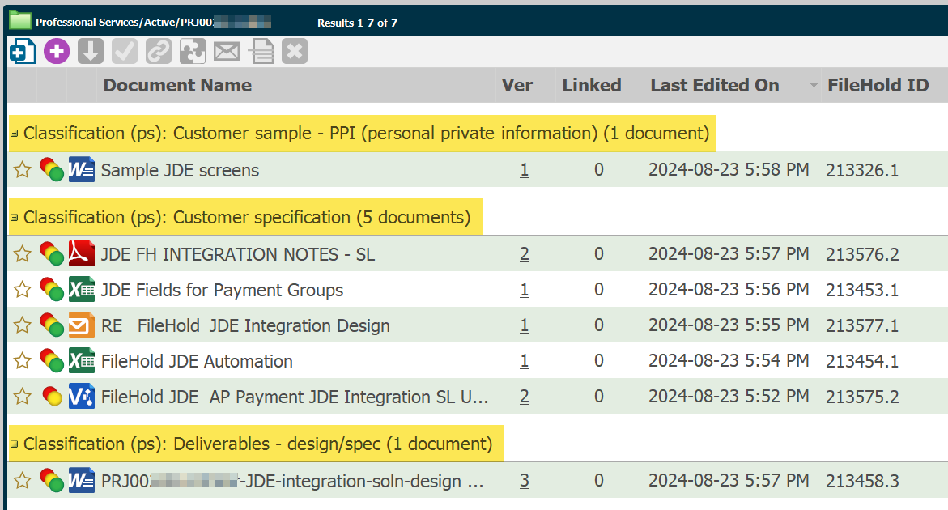Viewport: 948px width, 510px height.
Task: Click the add document icon in toolbar
Action: tap(22, 51)
